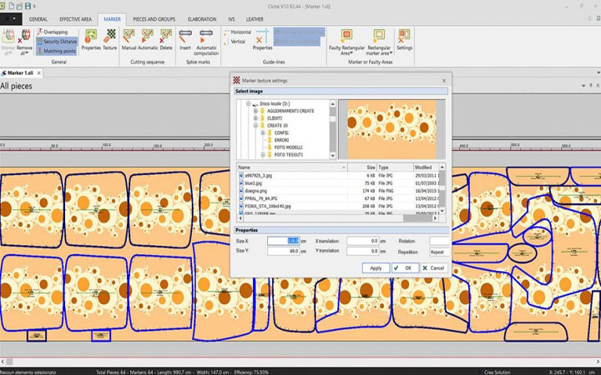Screen dimensions: 601x375
Task: Switch to the PIECES AND GROUPS tab
Action: click(154, 17)
